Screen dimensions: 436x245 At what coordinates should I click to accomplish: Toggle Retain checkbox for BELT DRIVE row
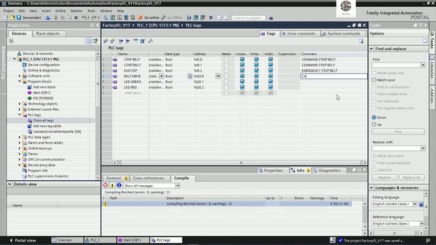(226, 76)
